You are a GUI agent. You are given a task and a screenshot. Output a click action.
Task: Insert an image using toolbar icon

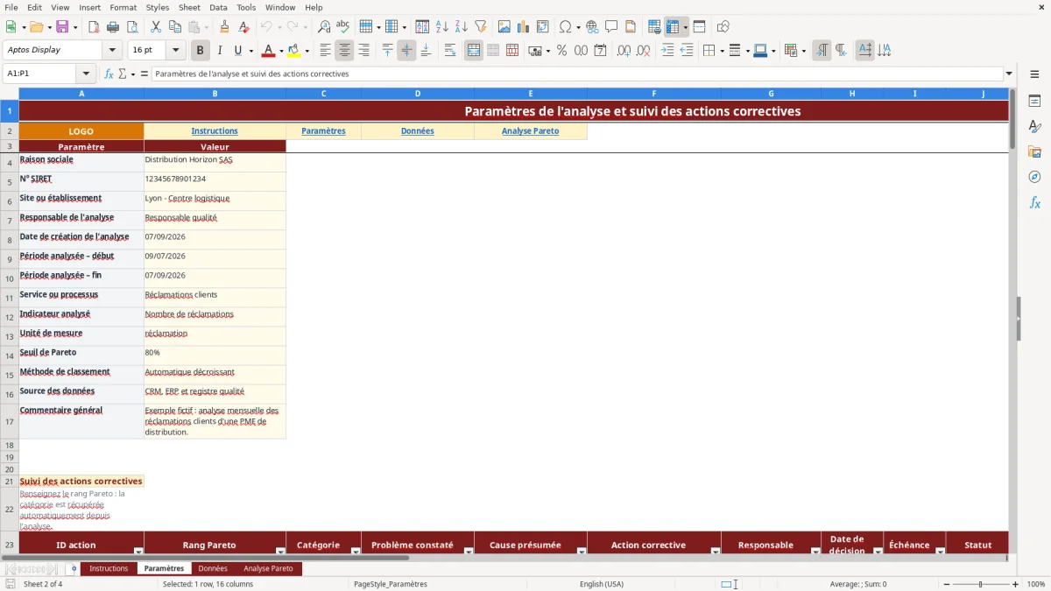tap(504, 27)
